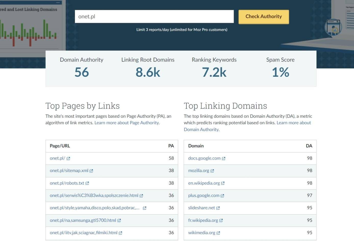This screenshot has height=246, width=354.
Task: Click the DA value 97 for plus.google.com
Action: coord(310,196)
